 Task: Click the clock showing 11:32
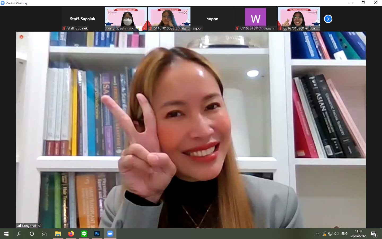(358, 234)
